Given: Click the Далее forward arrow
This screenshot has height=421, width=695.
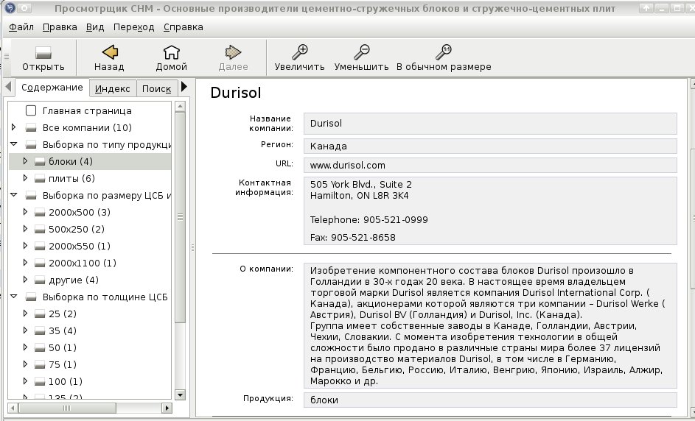Looking at the screenshot, I should click(x=233, y=52).
